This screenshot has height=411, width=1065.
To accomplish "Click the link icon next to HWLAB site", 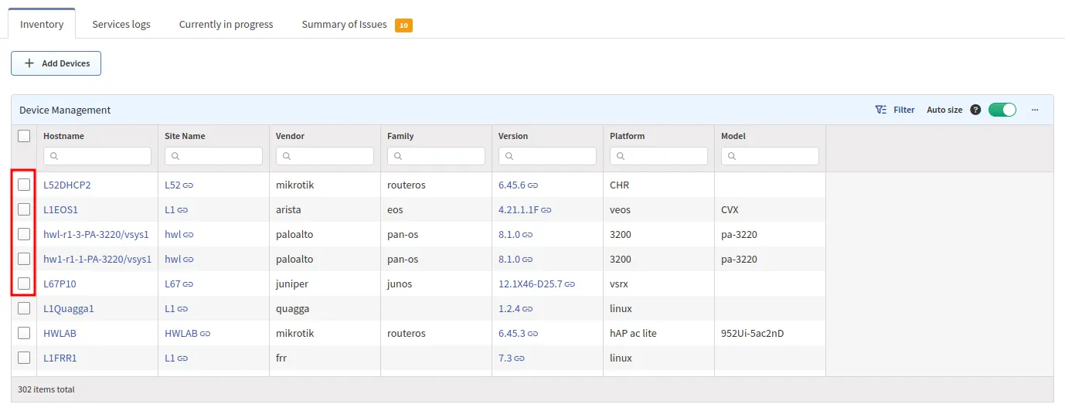I will 206,334.
